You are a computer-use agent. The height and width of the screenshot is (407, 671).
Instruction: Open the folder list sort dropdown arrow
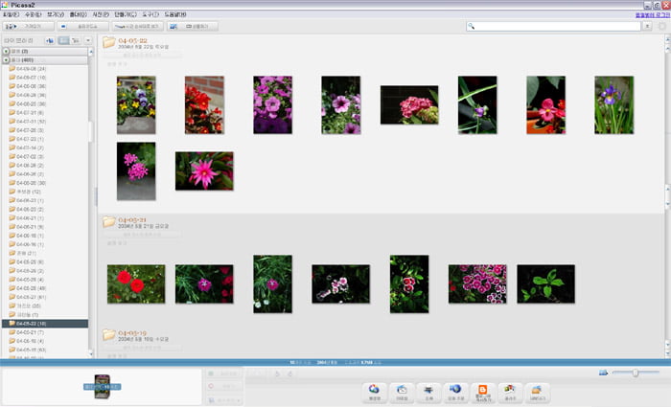point(88,40)
